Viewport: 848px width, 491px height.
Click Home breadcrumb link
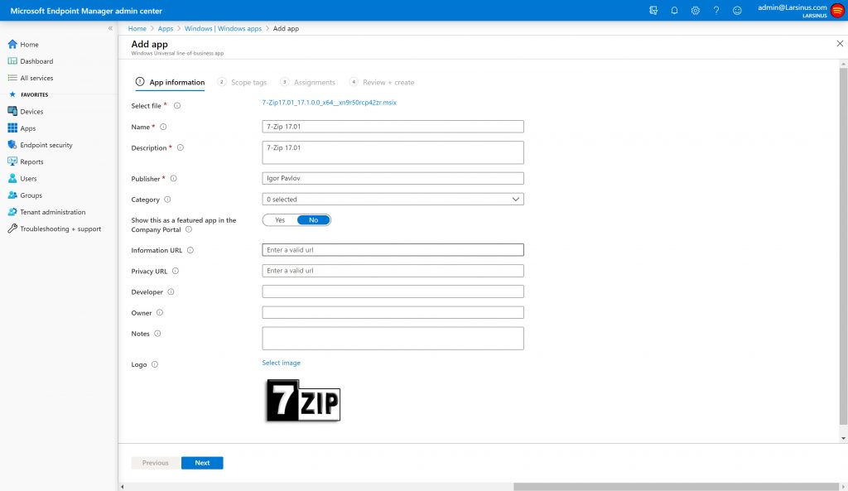(x=137, y=29)
